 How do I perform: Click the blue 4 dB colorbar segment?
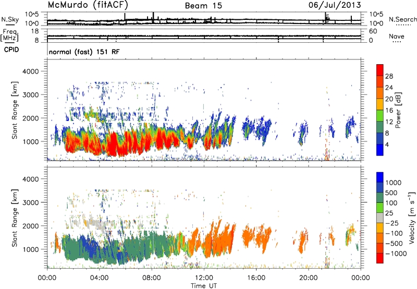380,150
